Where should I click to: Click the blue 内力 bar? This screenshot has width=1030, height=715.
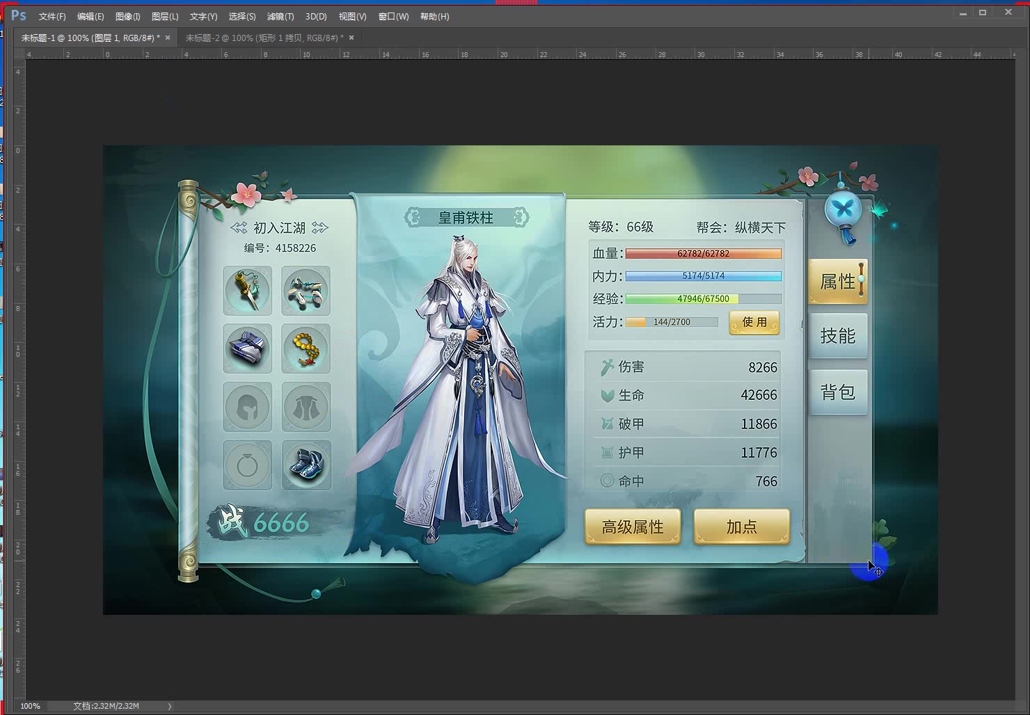[x=704, y=276]
